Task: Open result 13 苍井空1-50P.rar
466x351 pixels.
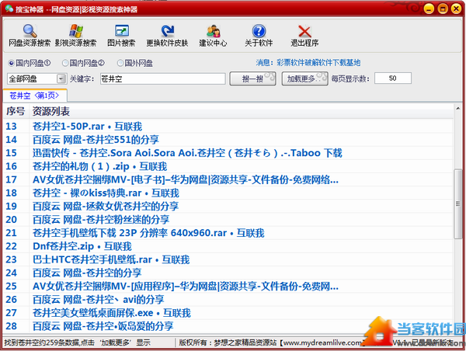Action: pyautogui.click(x=87, y=127)
